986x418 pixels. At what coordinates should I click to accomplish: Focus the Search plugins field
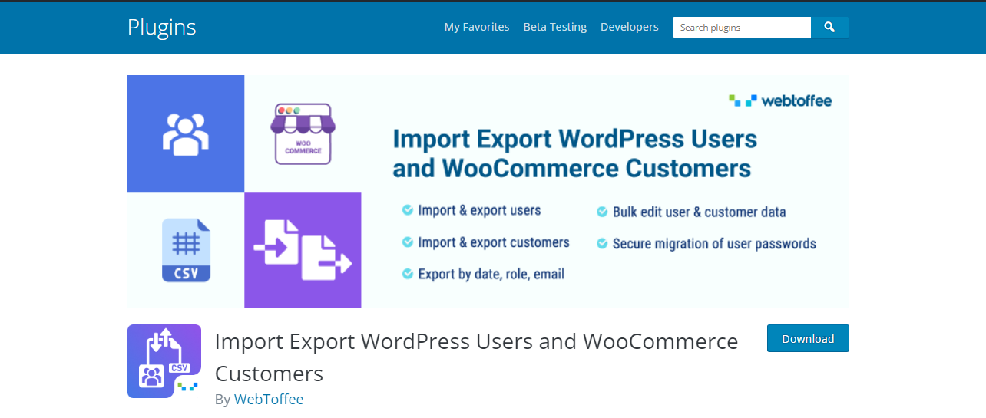(742, 27)
